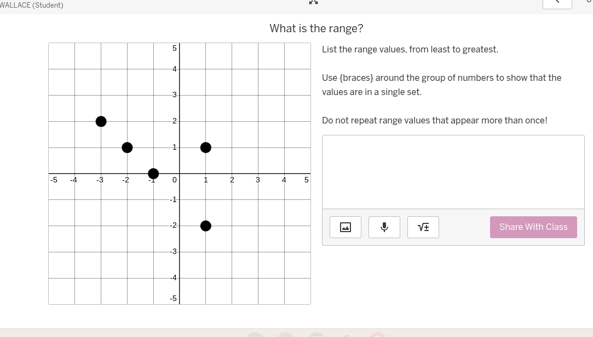Click the red app icon beside the teal one
This screenshot has height=337, width=593.
[x=285, y=335]
